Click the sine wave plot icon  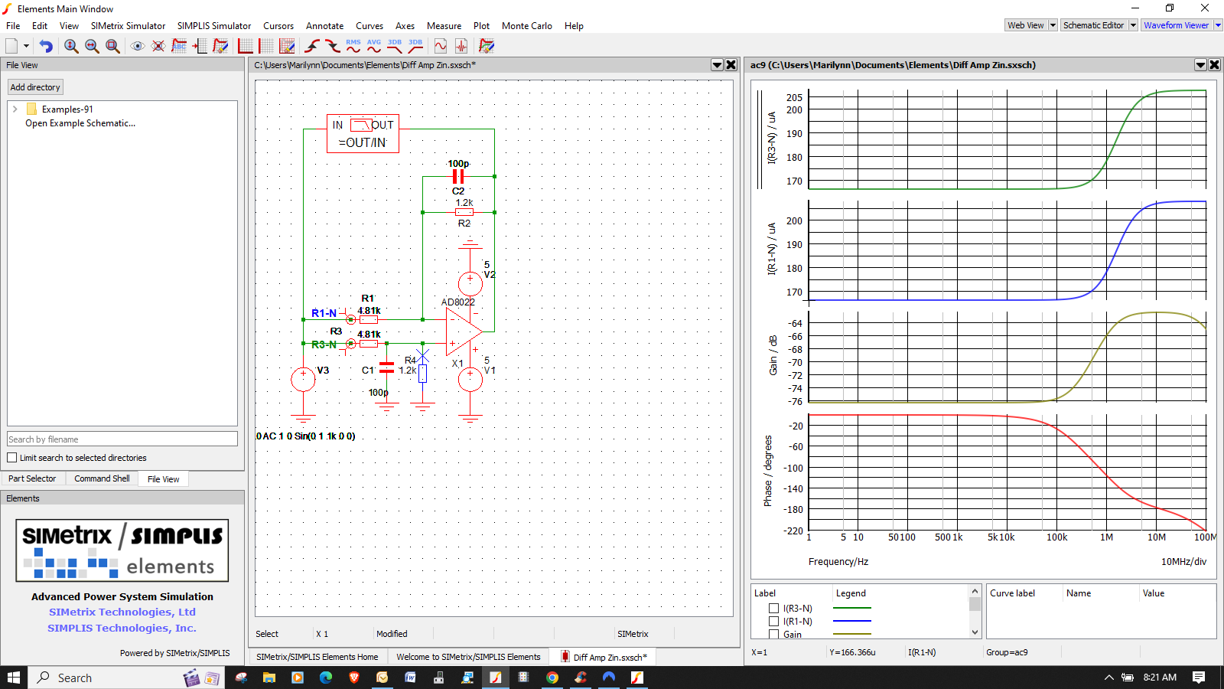(x=441, y=46)
